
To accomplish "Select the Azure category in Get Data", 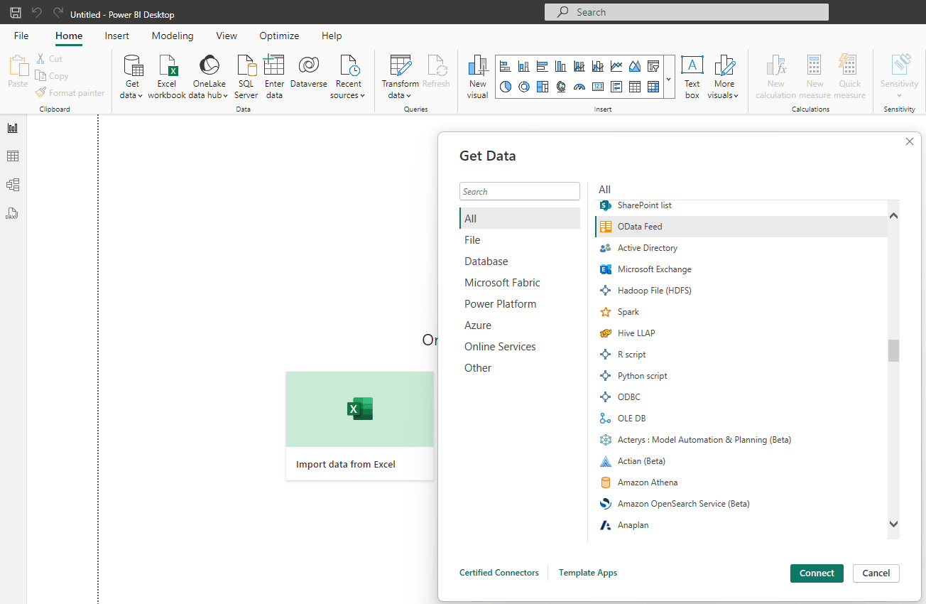I will pos(477,325).
